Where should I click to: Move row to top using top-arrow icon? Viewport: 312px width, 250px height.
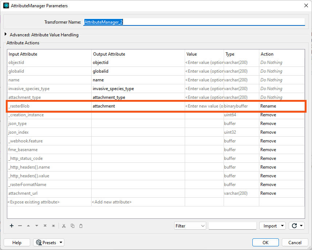pyautogui.click(x=46, y=226)
